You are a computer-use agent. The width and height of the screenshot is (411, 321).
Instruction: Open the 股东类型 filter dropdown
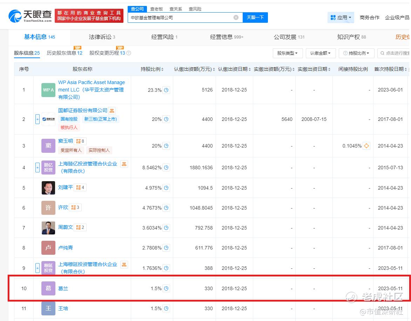click(288, 53)
